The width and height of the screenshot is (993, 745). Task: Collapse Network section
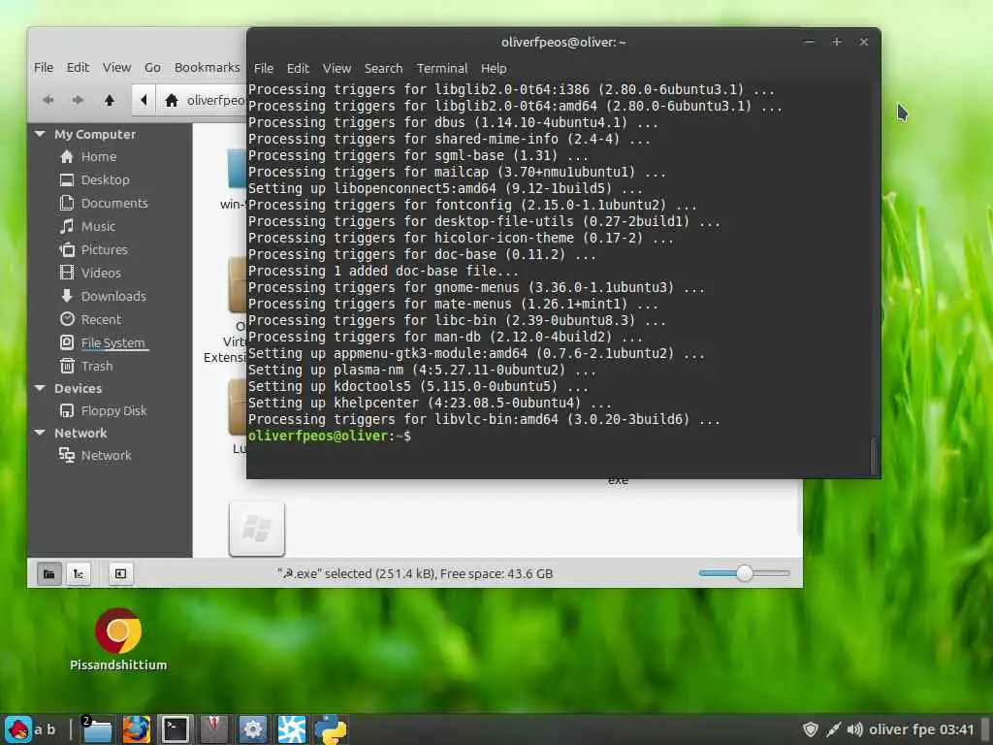coord(40,433)
